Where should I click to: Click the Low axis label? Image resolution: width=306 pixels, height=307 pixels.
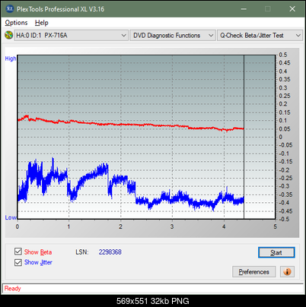pyautogui.click(x=11, y=217)
